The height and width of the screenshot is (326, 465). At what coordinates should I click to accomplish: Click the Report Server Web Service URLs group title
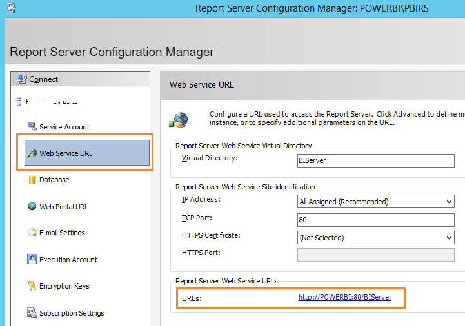tap(226, 281)
